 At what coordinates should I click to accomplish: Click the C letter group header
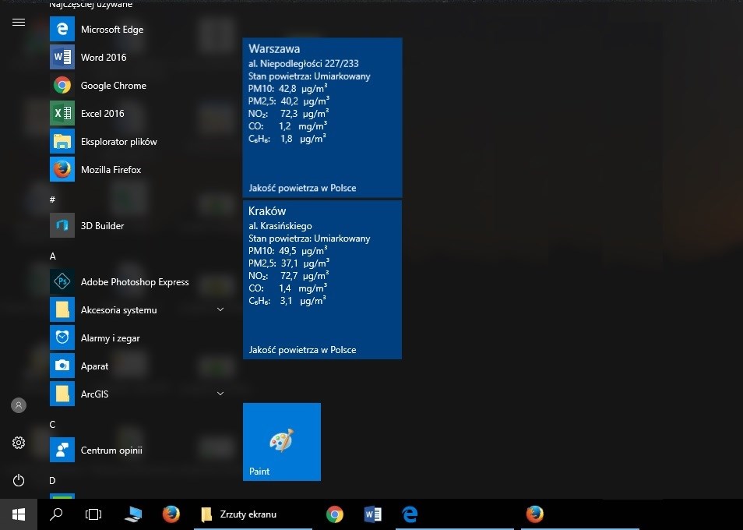[x=53, y=424]
